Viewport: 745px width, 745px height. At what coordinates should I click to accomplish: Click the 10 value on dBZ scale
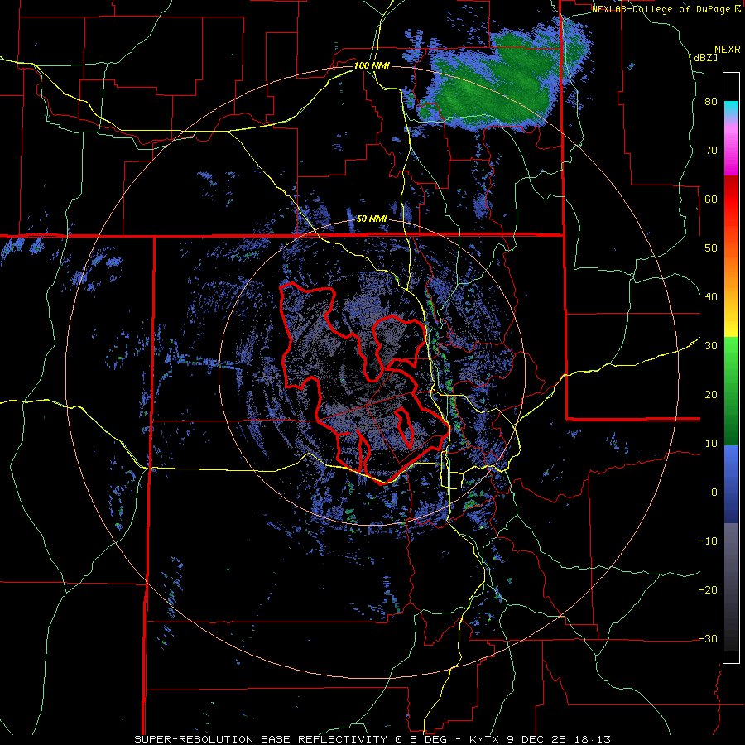click(711, 444)
